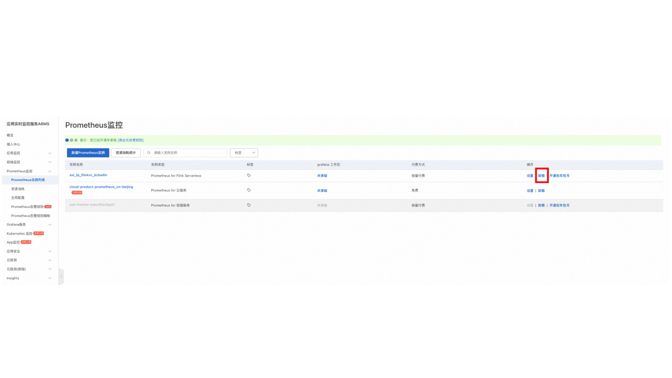Open Prometheus告警规则模板 sidebar item
The width and height of the screenshot is (672, 378).
30,215
